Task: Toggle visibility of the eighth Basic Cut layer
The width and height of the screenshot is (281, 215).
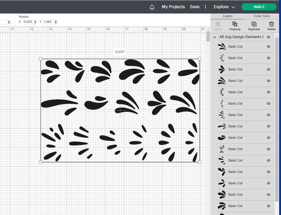Action: point(269,126)
